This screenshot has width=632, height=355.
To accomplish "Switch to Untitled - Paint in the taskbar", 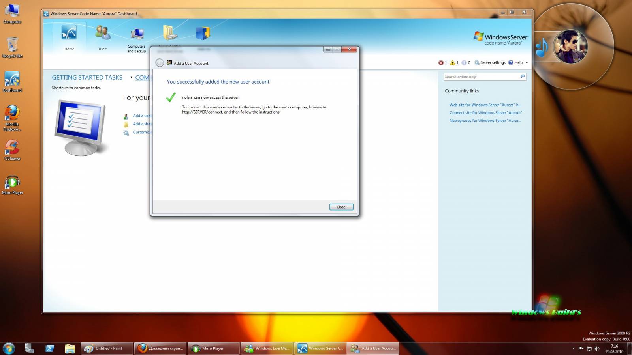I will [107, 348].
